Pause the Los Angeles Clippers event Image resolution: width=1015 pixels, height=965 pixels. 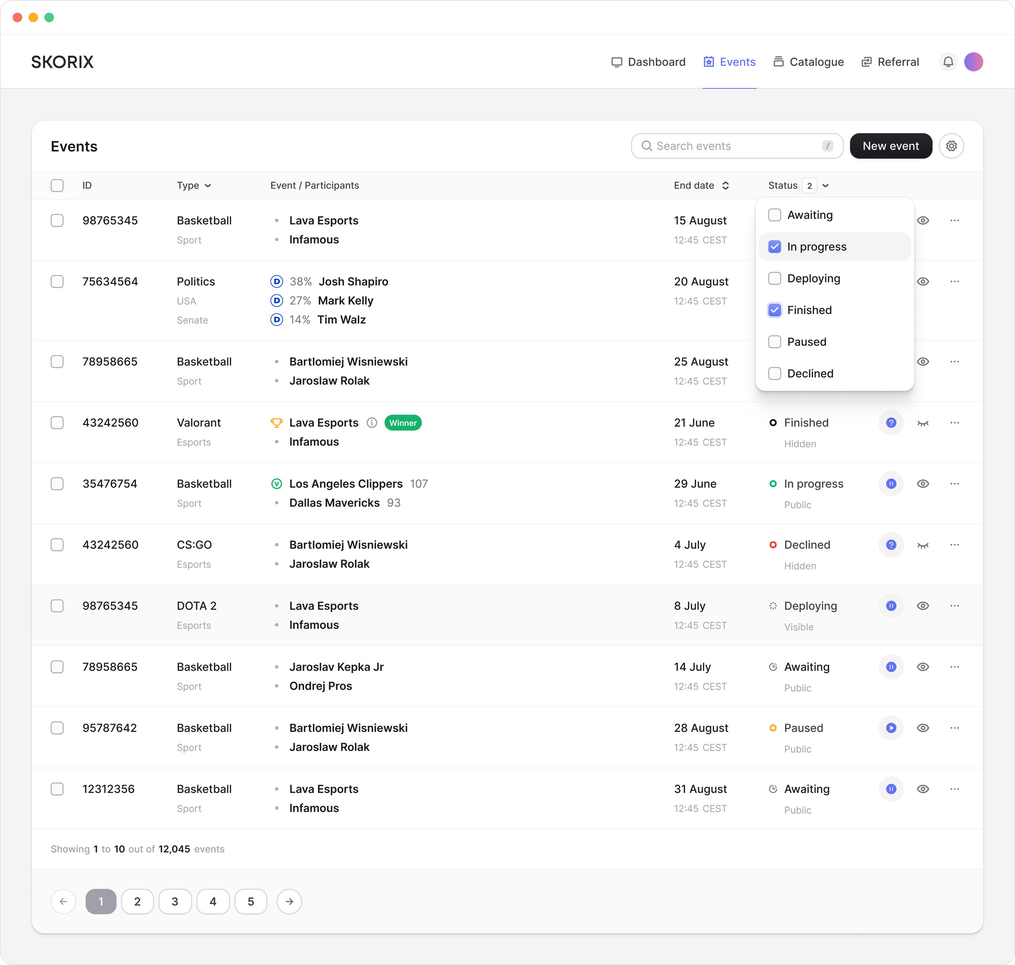coord(891,484)
